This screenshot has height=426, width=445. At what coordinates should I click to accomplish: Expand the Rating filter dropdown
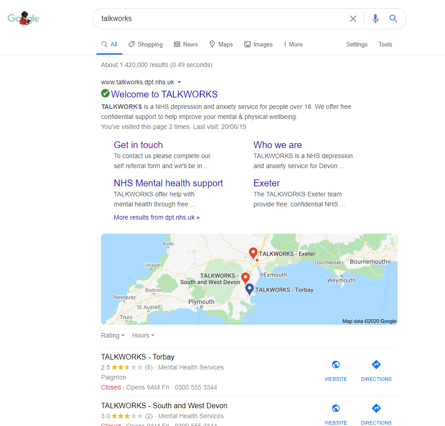click(113, 335)
